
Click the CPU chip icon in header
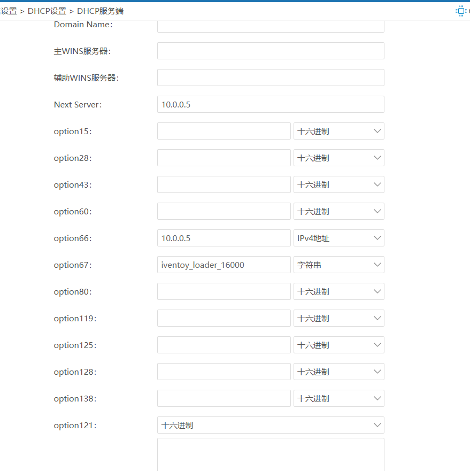[461, 11]
